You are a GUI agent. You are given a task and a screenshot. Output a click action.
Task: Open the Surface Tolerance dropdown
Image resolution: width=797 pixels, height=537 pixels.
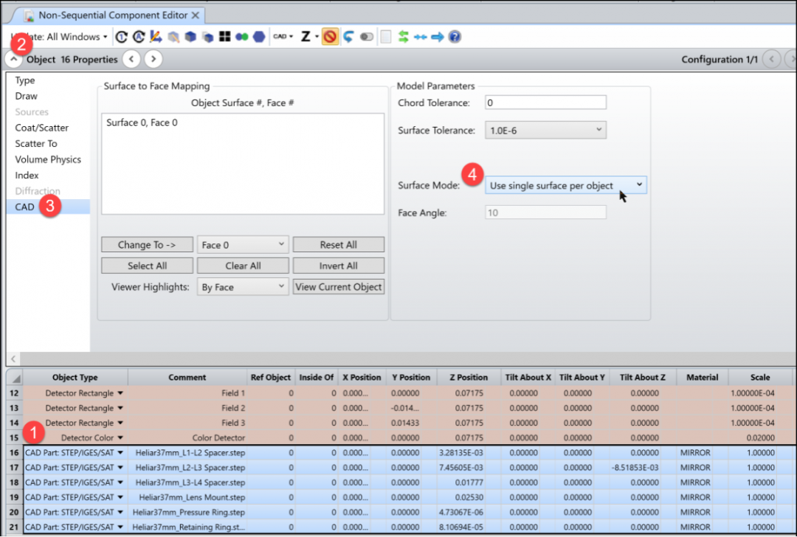[545, 130]
